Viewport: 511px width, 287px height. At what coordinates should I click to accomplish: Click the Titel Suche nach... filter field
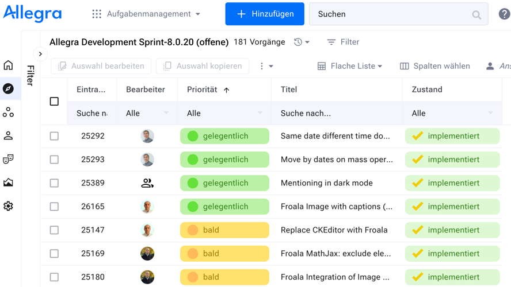click(337, 113)
